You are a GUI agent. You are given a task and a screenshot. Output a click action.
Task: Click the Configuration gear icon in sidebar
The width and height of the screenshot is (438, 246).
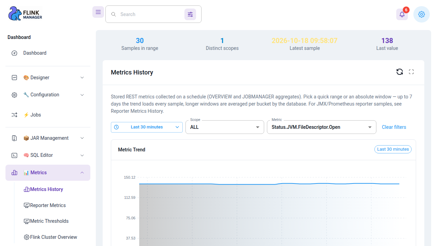click(x=14, y=95)
